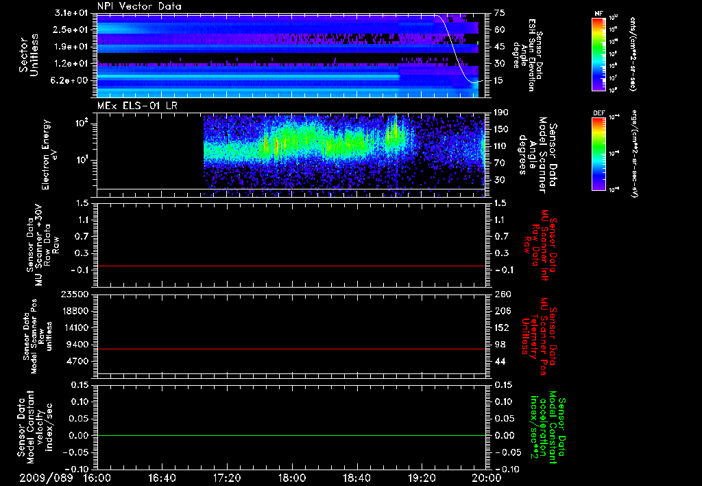This screenshot has width=702, height=486.
Task: Select the green 'Model Constant acceleration' title
Action: tap(548, 428)
